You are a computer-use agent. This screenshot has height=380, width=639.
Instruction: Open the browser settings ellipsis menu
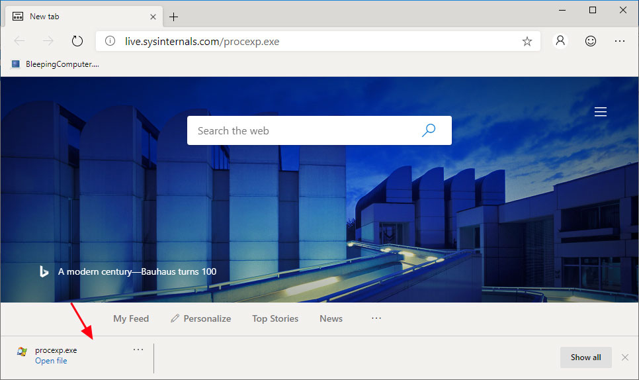tap(619, 41)
